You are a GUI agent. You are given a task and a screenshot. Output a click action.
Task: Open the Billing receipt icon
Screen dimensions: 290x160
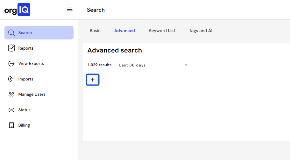[11, 125]
